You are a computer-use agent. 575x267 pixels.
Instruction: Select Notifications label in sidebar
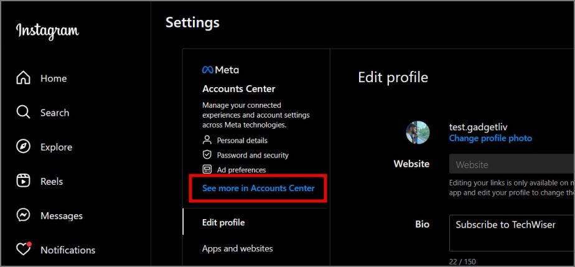68,250
